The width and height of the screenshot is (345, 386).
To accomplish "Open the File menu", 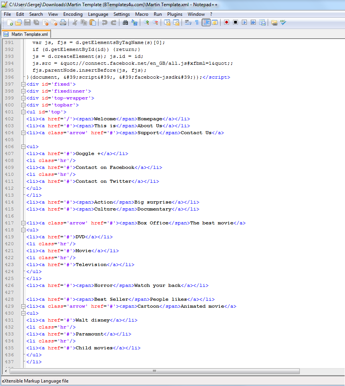I will click(x=7, y=14).
